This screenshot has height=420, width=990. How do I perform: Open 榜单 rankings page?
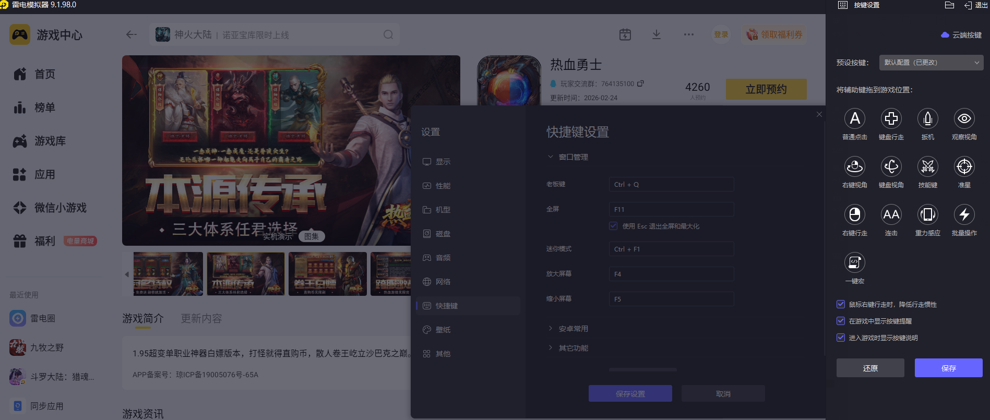point(34,107)
